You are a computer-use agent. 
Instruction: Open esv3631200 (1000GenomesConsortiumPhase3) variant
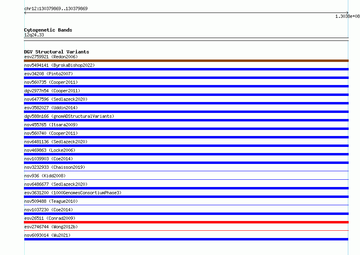(x=73, y=193)
